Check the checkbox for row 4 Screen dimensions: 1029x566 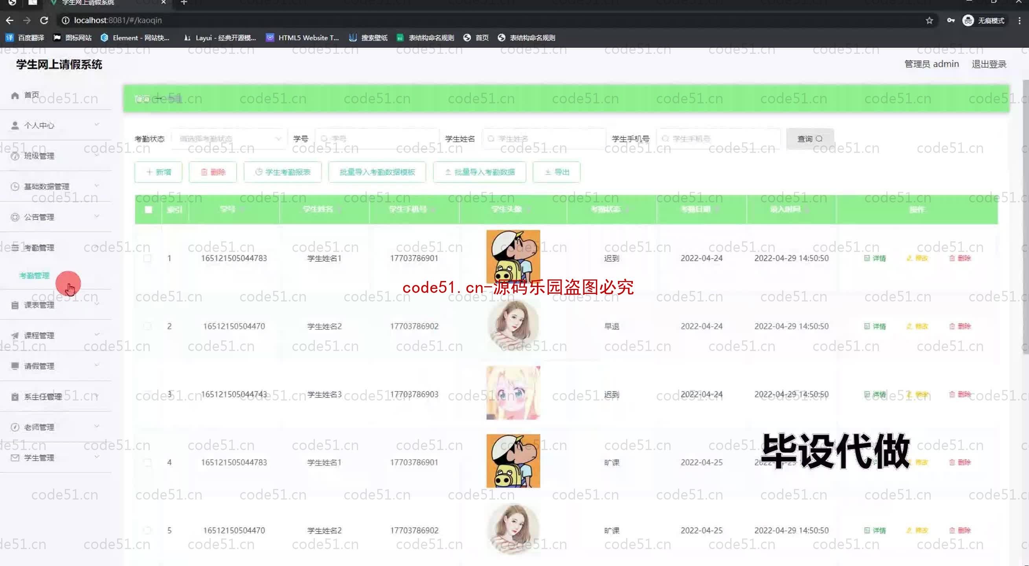point(147,462)
